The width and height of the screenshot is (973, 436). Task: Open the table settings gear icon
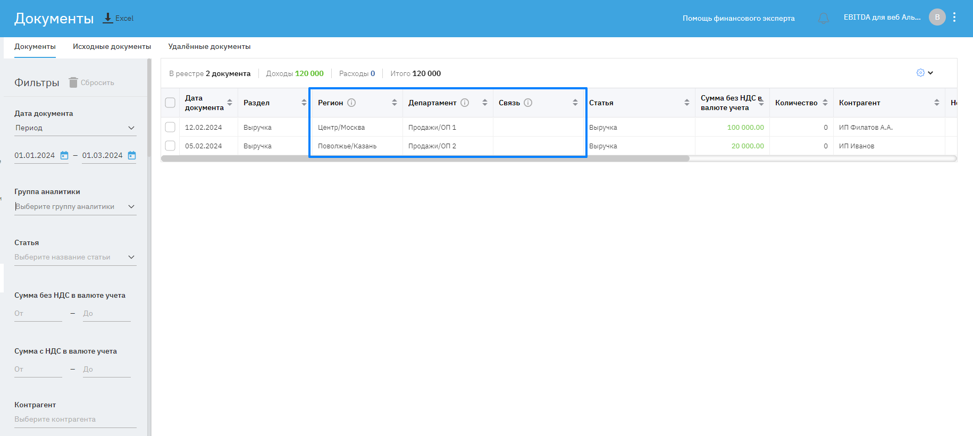pos(920,73)
